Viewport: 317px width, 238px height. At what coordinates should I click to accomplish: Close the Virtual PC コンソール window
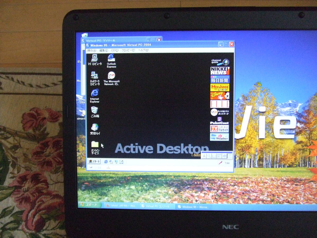tap(159, 40)
